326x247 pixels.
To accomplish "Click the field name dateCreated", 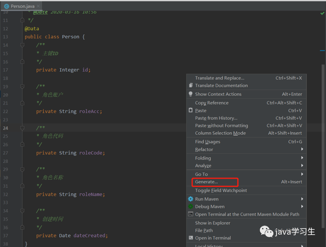I will coord(90,236).
